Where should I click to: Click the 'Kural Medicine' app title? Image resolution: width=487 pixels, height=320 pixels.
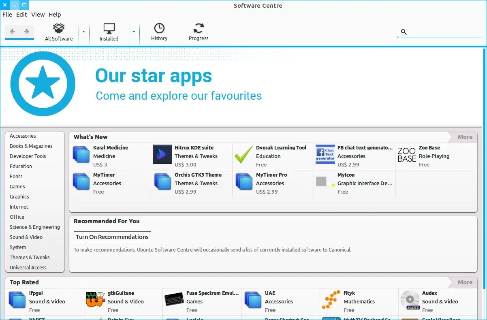(x=111, y=148)
